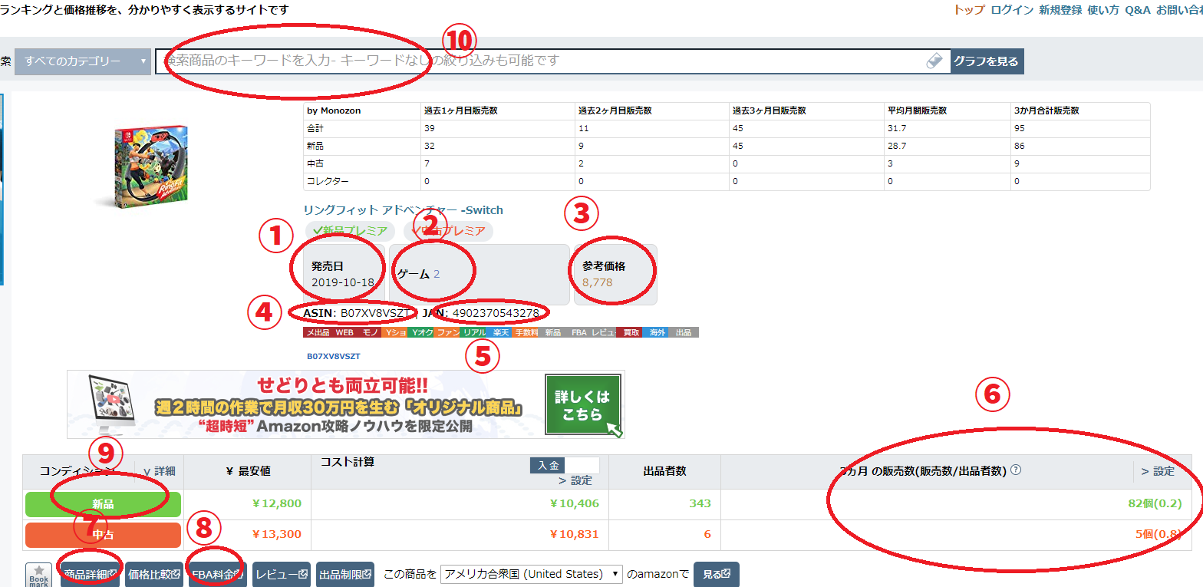Image resolution: width=1203 pixels, height=587 pixels.
Task: Click the 手数料 orange tag
Action: click(x=526, y=332)
